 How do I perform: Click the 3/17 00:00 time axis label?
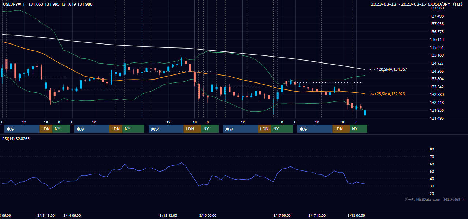[x=282, y=215]
